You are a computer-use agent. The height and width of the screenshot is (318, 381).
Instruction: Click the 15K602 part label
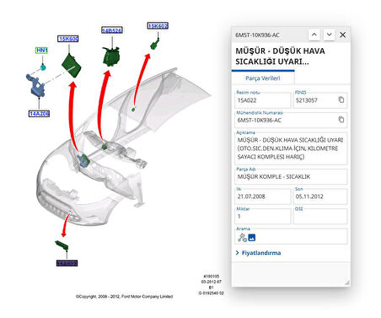tap(158, 25)
